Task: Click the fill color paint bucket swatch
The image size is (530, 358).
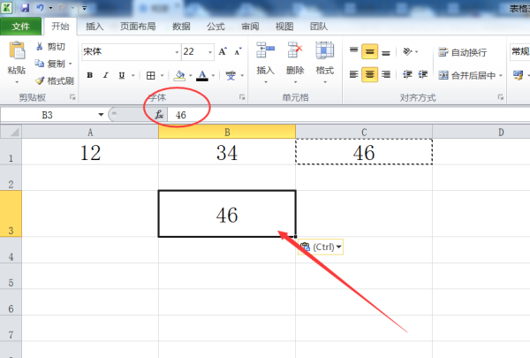Action: pos(179,75)
